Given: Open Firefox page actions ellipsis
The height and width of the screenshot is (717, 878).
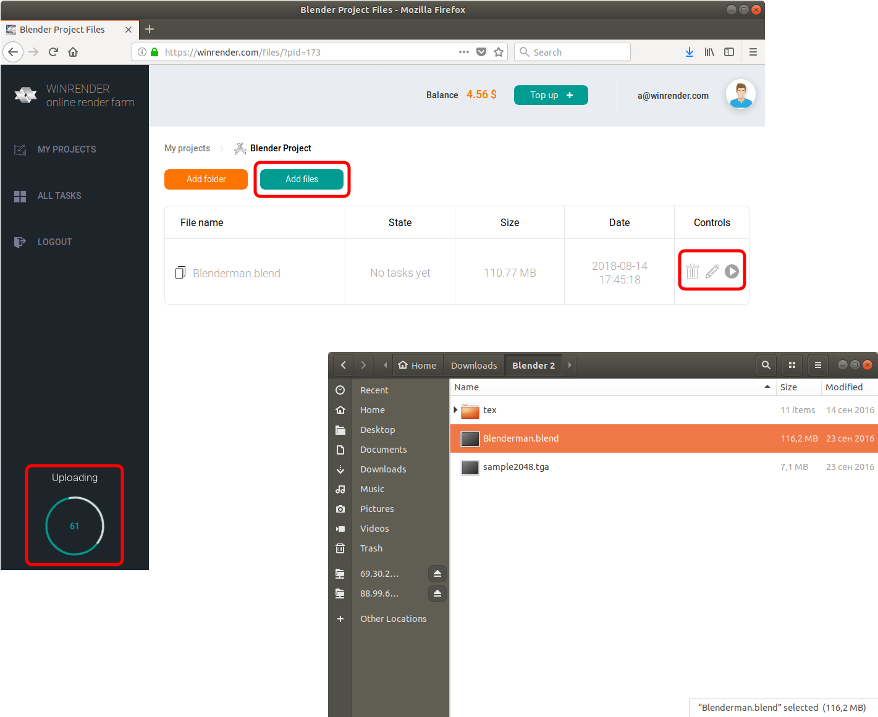Looking at the screenshot, I should click(x=464, y=52).
